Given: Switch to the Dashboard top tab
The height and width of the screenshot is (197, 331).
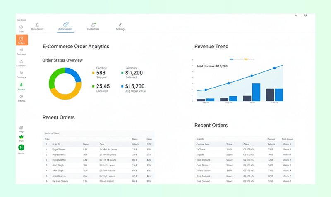Looking at the screenshot, I should (37, 26).
